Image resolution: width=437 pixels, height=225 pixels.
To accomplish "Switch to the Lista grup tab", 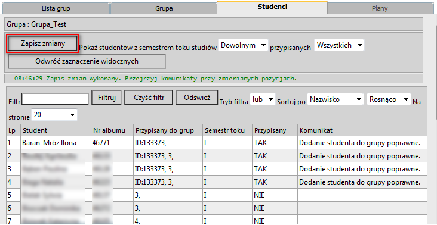I will point(56,8).
